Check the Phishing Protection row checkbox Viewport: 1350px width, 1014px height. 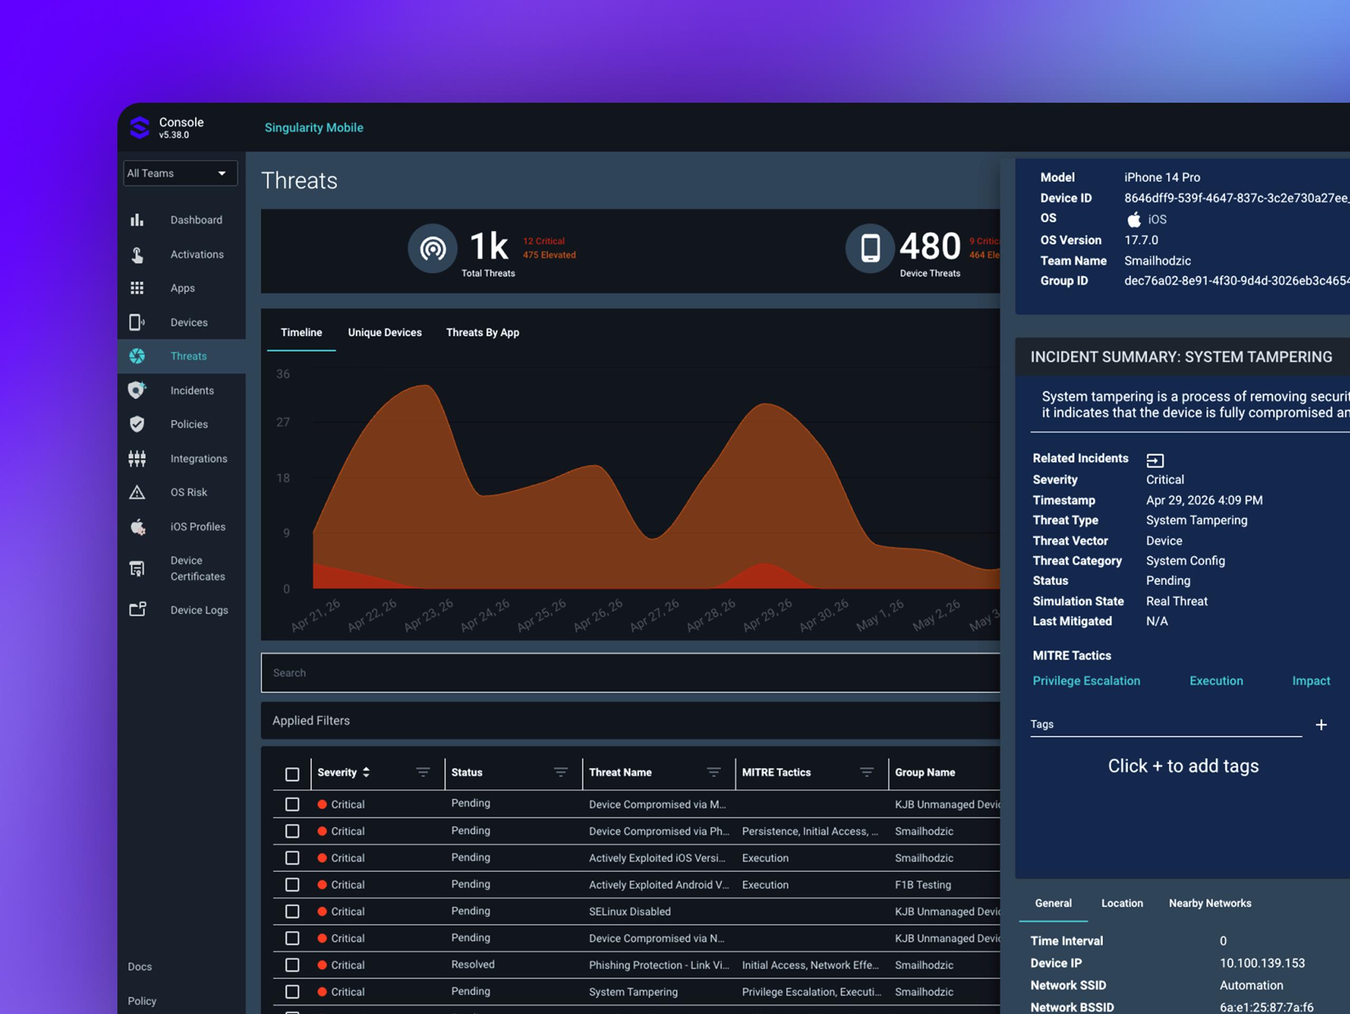[292, 964]
